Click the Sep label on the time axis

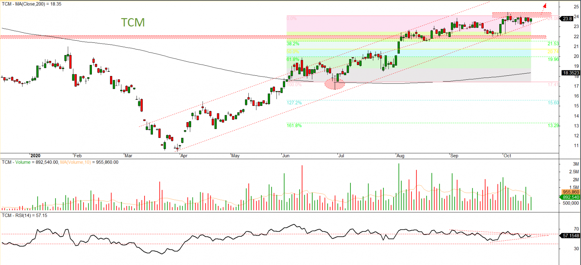coord(454,156)
